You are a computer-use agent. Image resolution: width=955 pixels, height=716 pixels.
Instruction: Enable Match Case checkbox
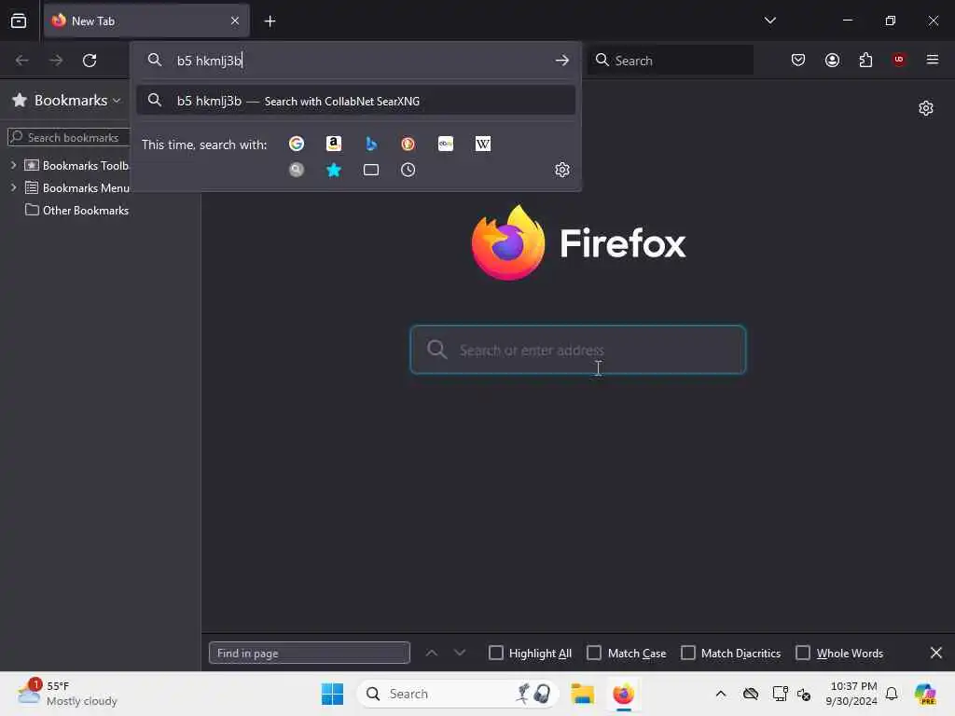click(x=594, y=653)
